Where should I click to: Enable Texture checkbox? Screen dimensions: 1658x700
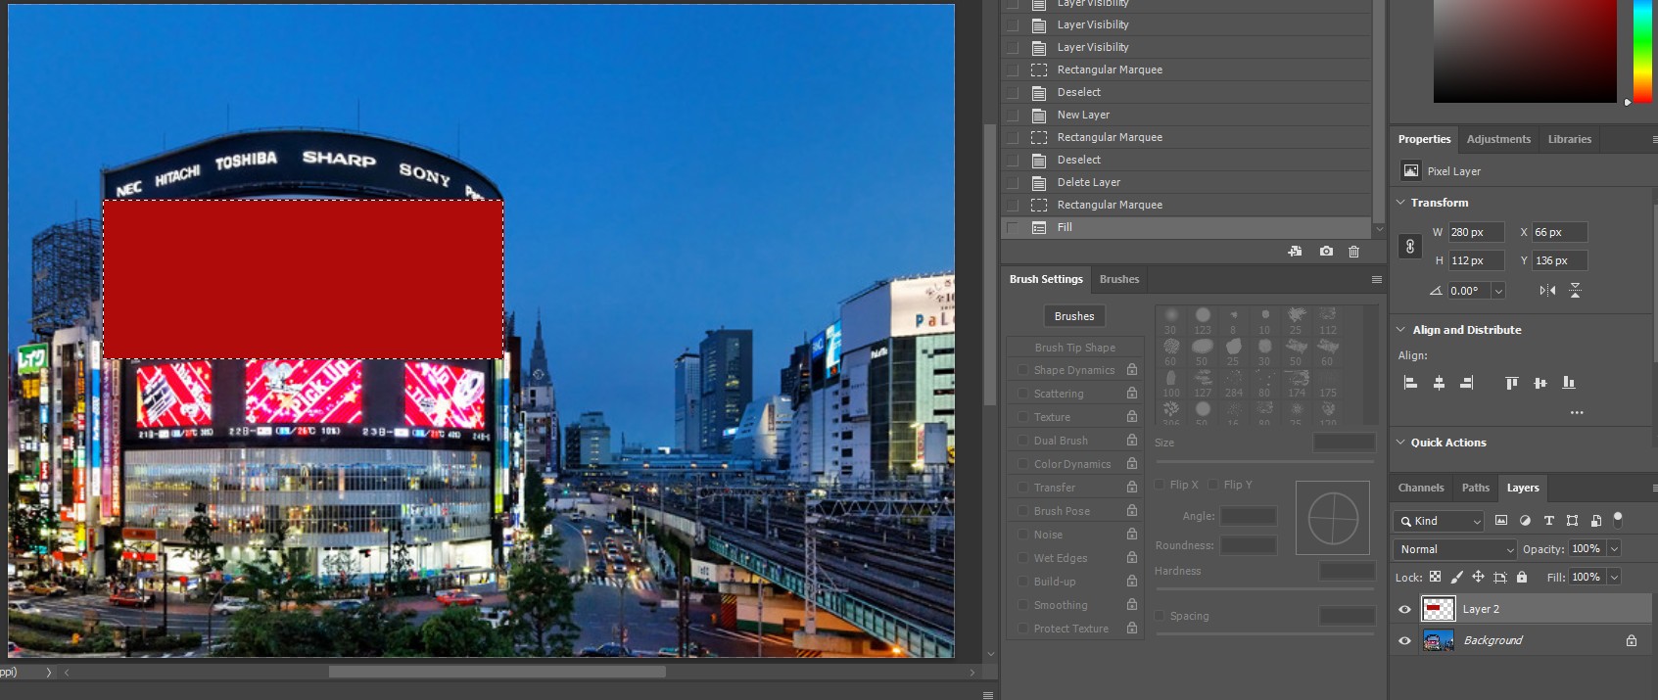pyautogui.click(x=1022, y=417)
